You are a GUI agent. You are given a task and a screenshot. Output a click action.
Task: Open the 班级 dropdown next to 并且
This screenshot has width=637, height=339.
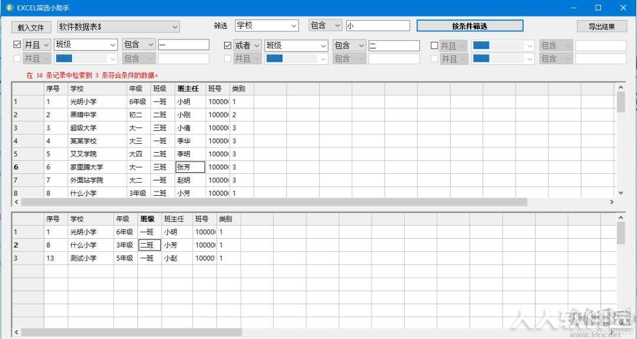[113, 45]
